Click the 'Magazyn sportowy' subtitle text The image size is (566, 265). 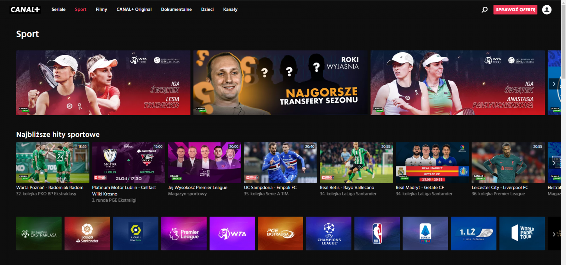(x=187, y=194)
